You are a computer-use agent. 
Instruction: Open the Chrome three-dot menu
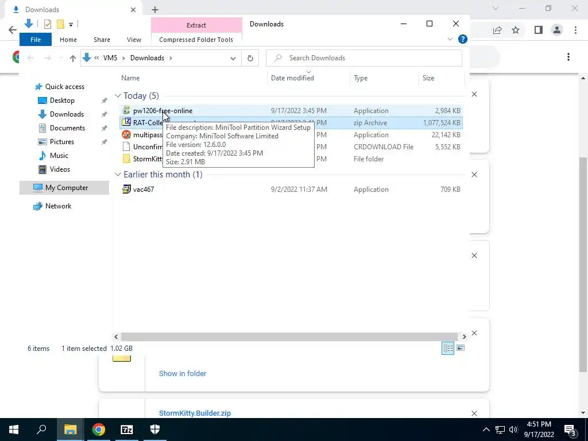click(x=575, y=30)
